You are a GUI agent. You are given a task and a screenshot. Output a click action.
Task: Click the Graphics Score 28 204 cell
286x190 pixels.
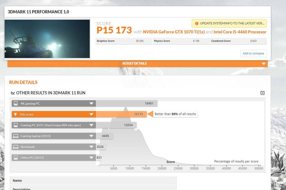[124, 41]
